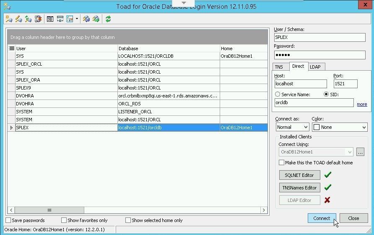Screen dimensions: 374x235
Task: Click the Connect button
Action: 322,218
